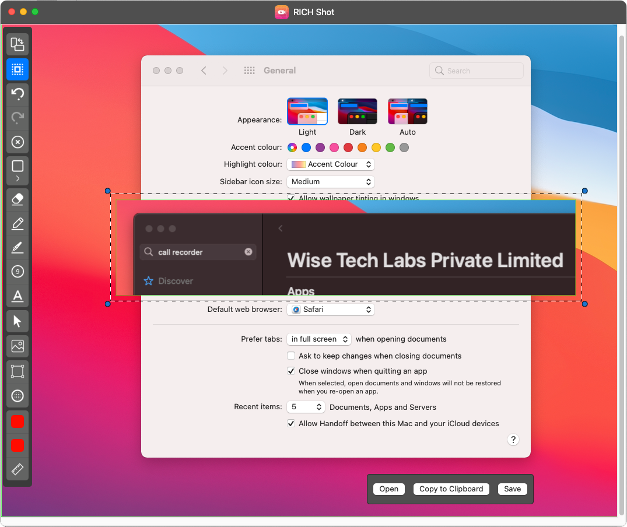Go back in General preferences window
Image resolution: width=627 pixels, height=527 pixels.
click(x=204, y=71)
